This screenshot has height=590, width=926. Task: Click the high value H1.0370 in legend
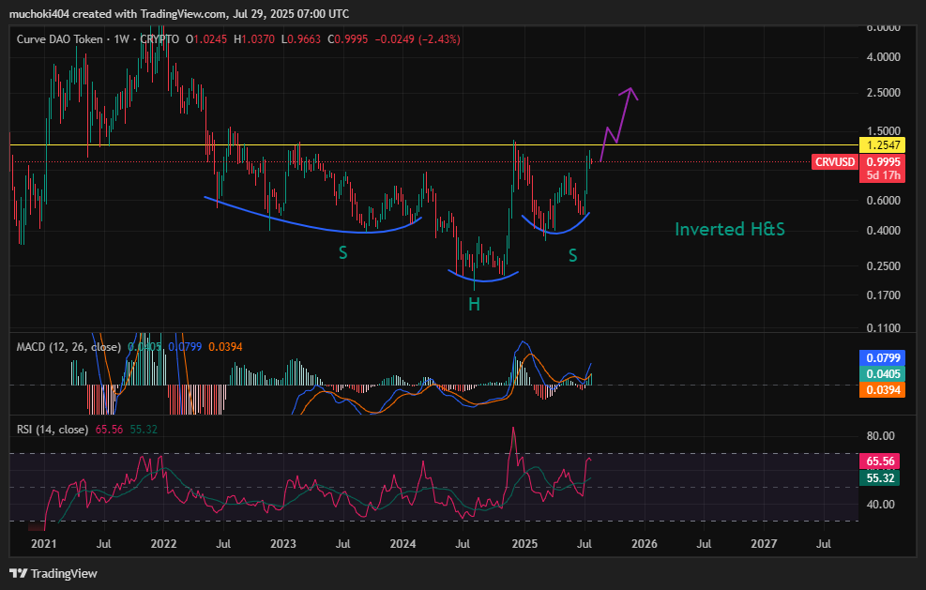tap(254, 39)
